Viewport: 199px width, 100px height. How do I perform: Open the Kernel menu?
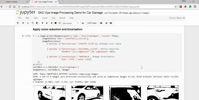[62, 18]
